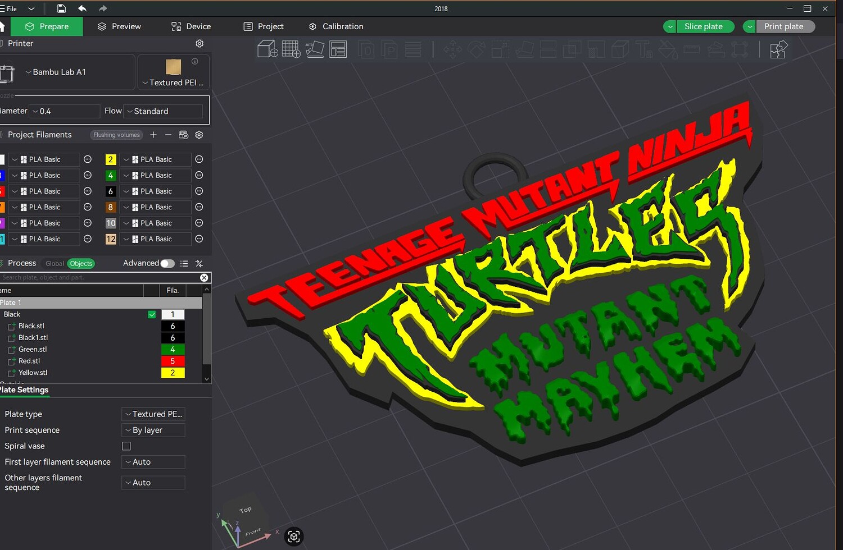Open the Flushing volumes button
Viewport: 843px width, 550px height.
116,135
